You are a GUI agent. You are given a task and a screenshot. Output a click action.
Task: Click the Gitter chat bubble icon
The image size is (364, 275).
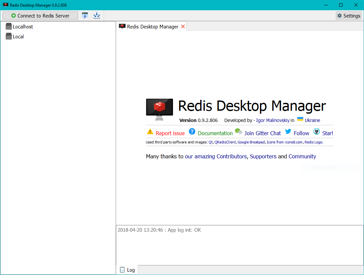pos(238,131)
